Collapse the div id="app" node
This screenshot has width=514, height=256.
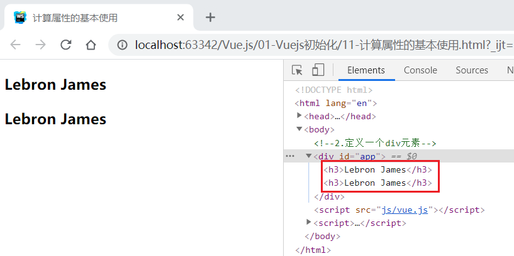click(x=308, y=156)
